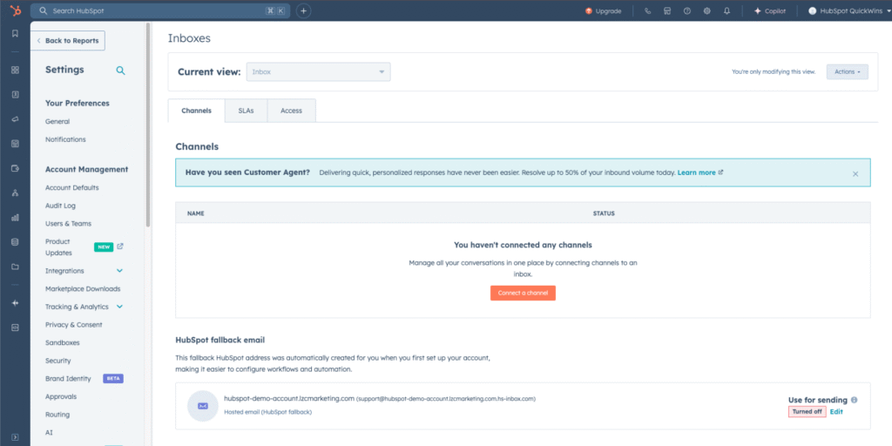Screen dimensions: 892x446
Task: Open General preferences
Action: tap(57, 121)
